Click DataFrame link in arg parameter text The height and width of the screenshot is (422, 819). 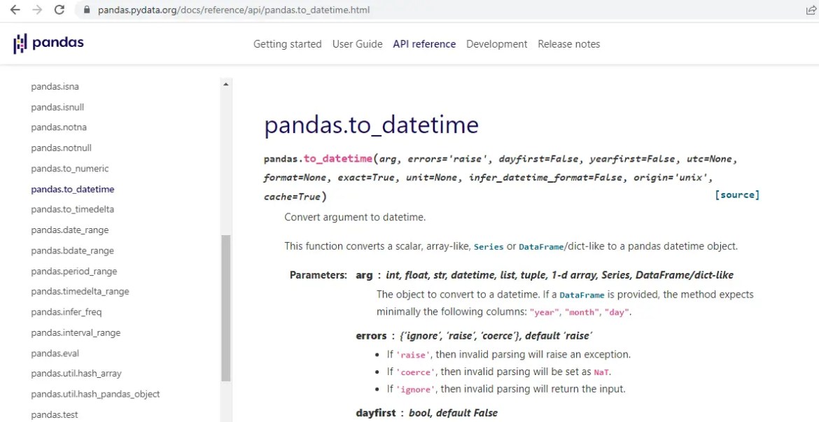[582, 295]
